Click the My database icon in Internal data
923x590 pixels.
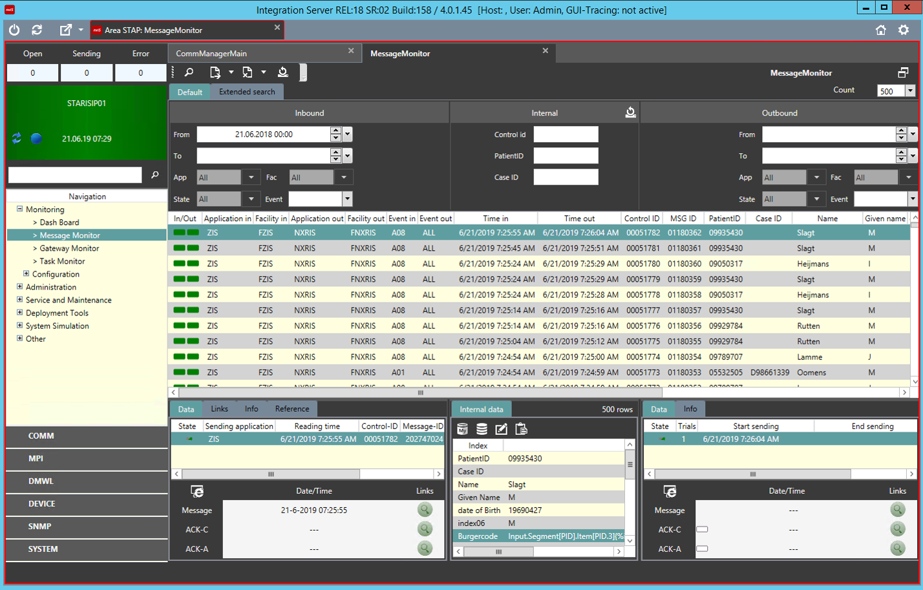click(x=462, y=429)
